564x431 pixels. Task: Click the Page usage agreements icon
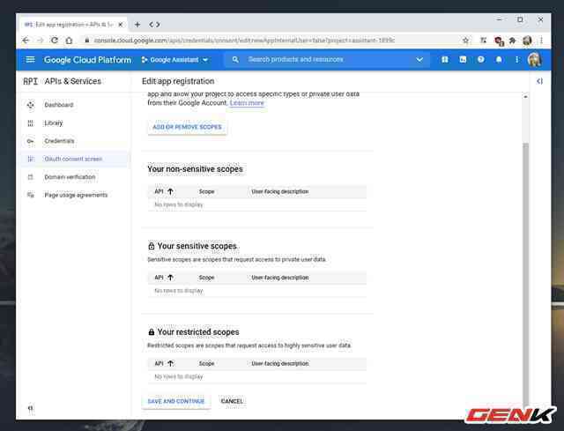coord(31,195)
